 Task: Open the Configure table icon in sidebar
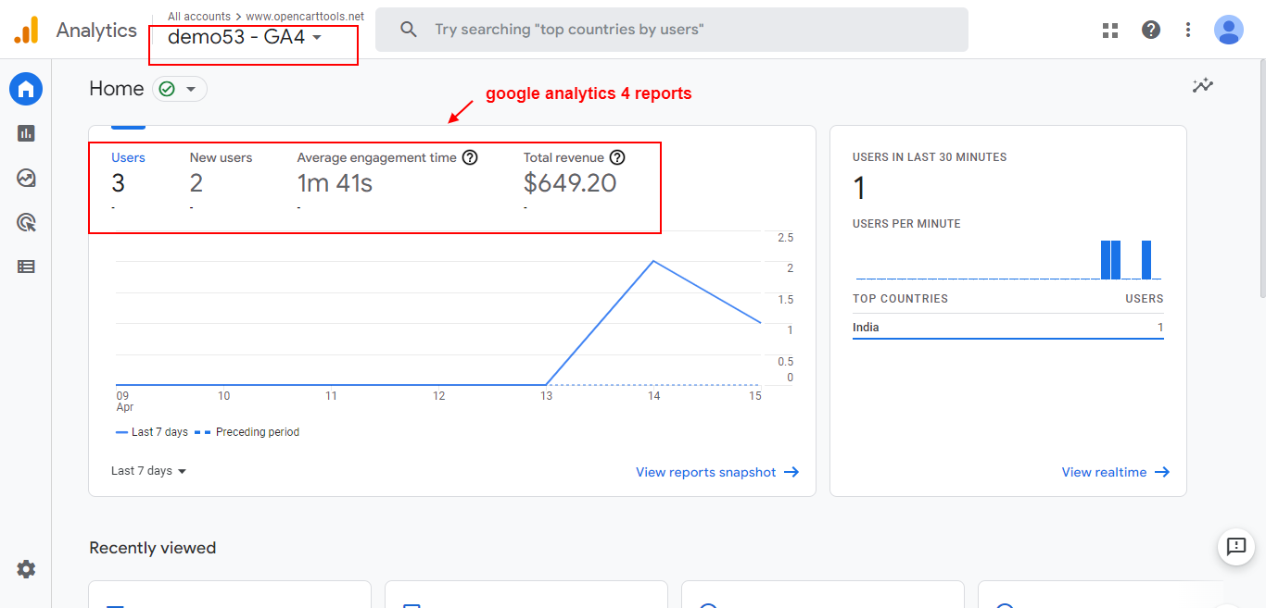[26, 267]
